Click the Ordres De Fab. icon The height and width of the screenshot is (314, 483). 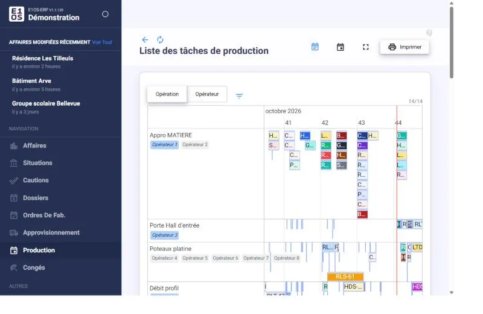(x=14, y=215)
